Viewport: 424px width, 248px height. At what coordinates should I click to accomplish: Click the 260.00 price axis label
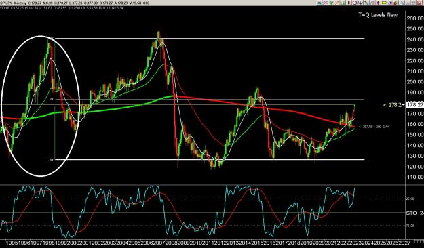pyautogui.click(x=415, y=18)
